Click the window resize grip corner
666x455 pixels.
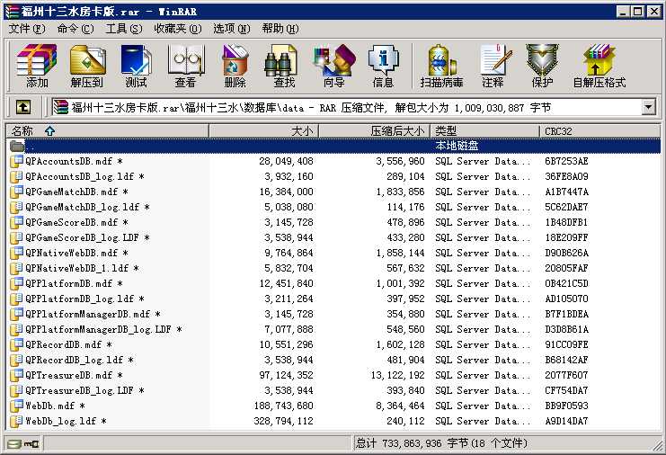657,445
